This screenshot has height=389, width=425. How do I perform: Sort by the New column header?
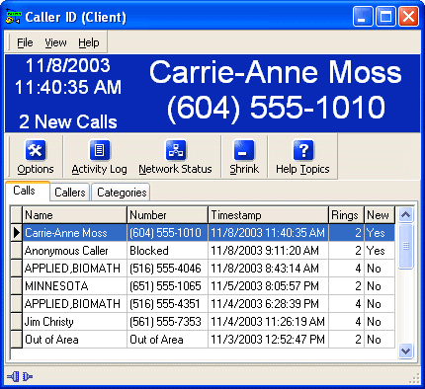tap(380, 215)
